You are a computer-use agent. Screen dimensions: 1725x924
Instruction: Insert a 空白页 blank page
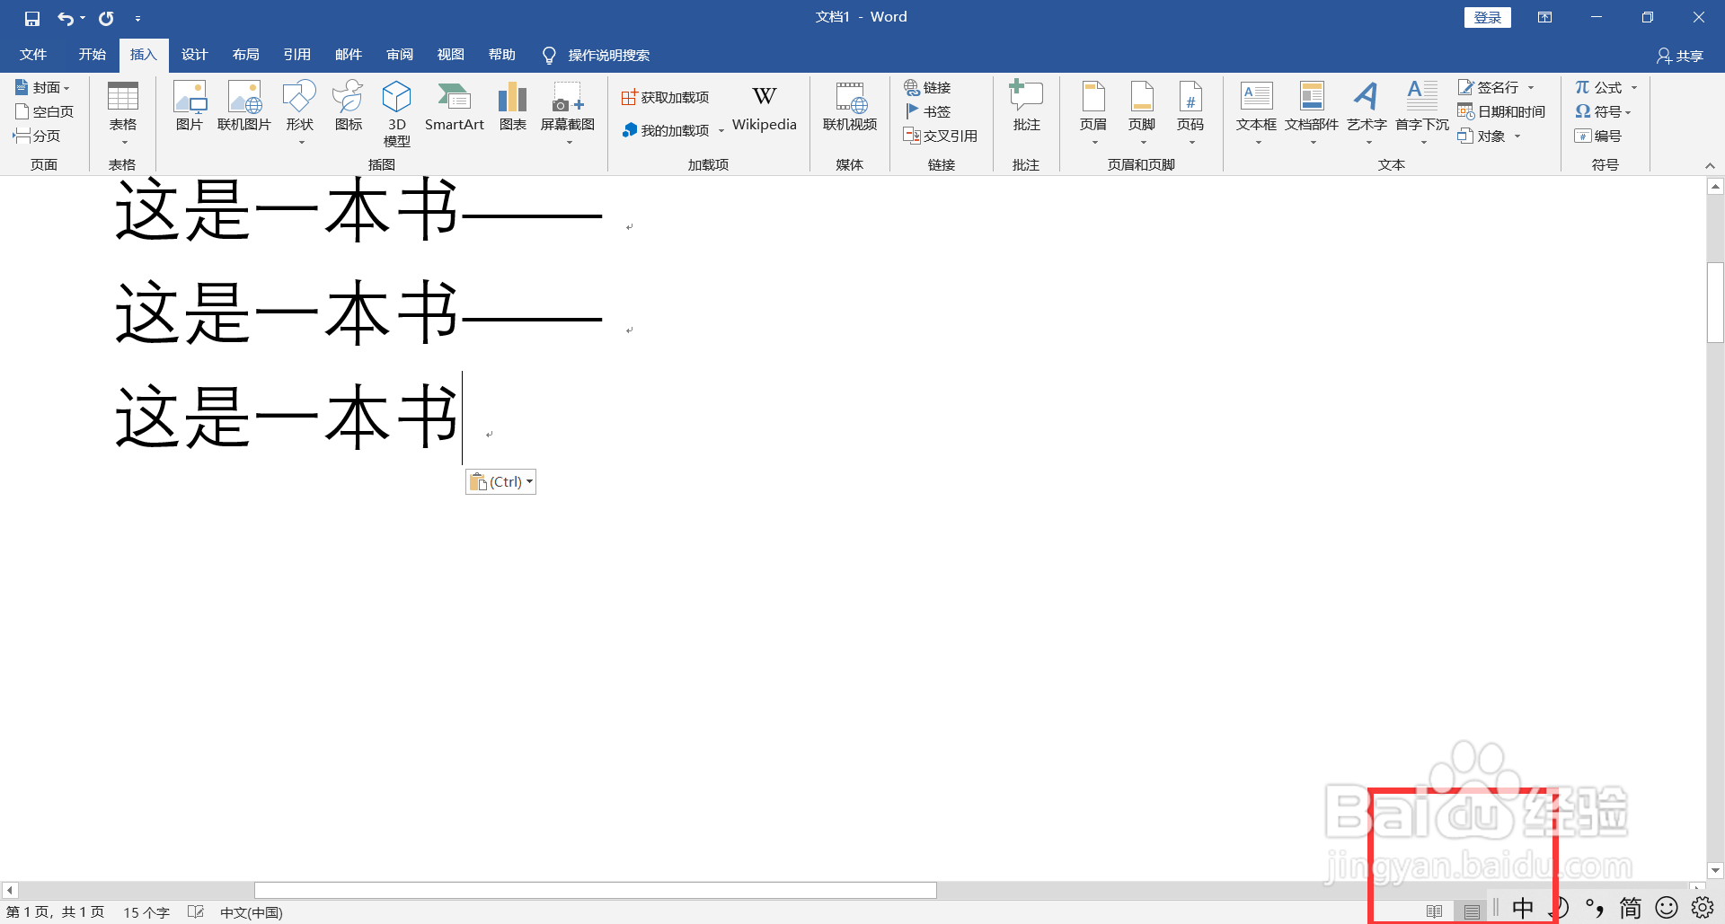(x=45, y=111)
